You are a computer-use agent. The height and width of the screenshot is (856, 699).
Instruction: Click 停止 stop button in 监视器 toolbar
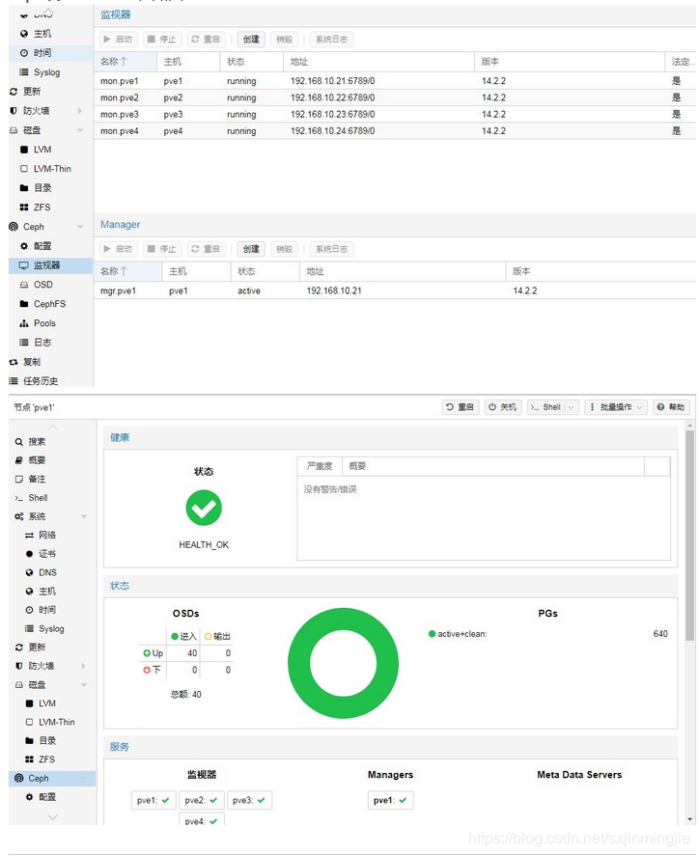pos(161,40)
